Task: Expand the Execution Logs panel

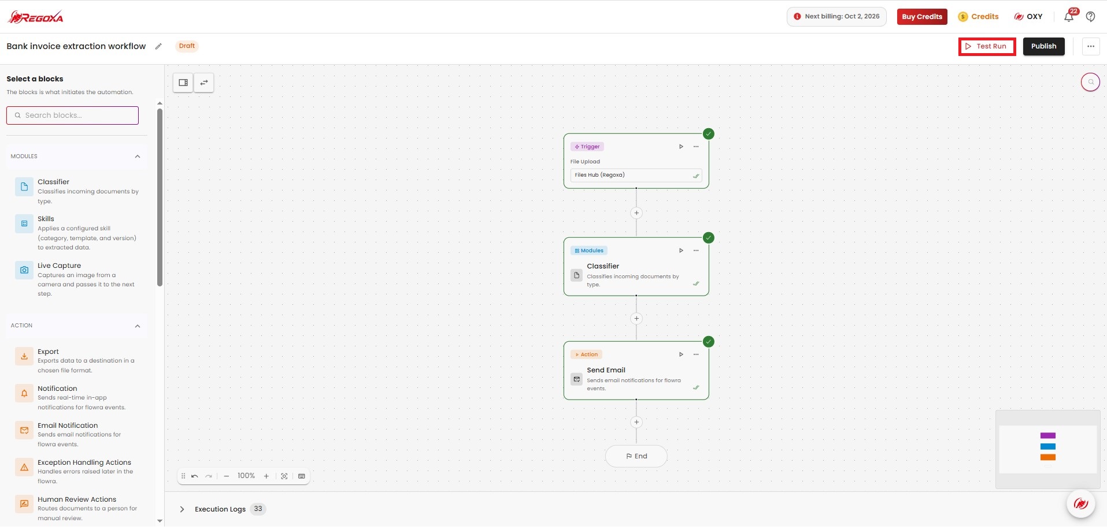Action: click(x=182, y=509)
